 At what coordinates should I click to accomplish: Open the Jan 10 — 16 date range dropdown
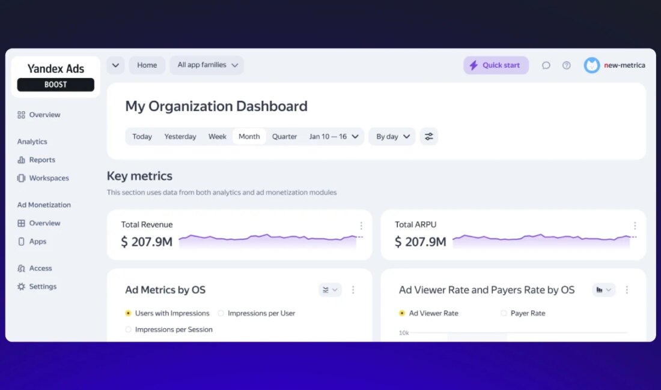(334, 137)
